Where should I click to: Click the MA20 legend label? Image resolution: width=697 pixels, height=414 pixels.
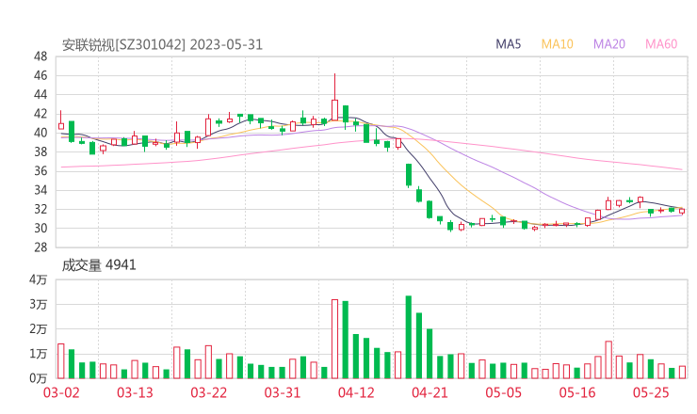pyautogui.click(x=609, y=44)
